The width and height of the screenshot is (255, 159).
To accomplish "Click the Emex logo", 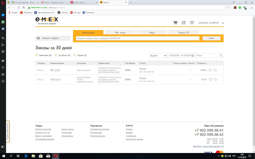I will pyautogui.click(x=47, y=21).
